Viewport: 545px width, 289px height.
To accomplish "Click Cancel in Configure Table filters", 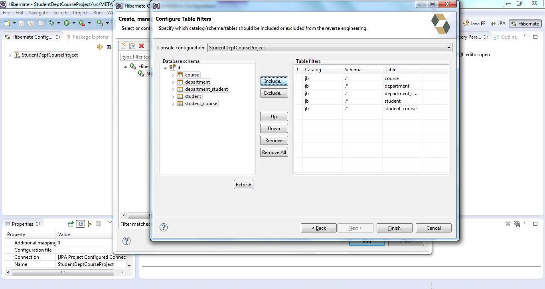I will pos(433,228).
